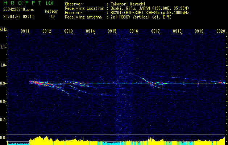This screenshot has height=145, width=228.
Task: Click the 0914 time marker
Action: (x=90, y=31)
